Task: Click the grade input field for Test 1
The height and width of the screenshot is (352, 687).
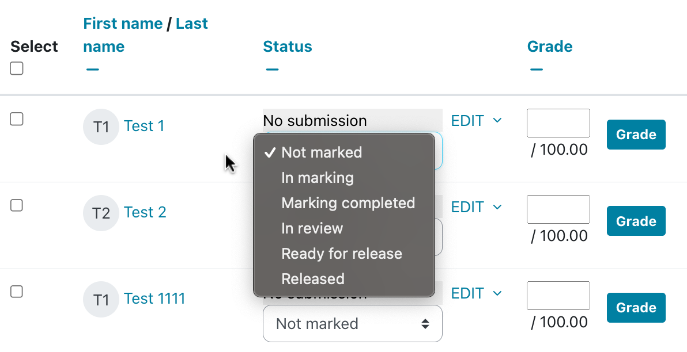Action: [x=558, y=123]
